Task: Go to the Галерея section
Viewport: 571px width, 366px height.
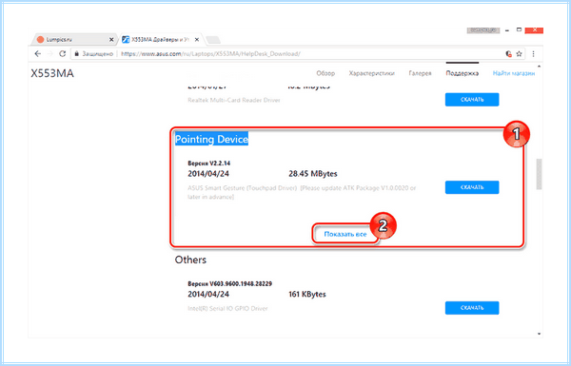Action: pos(420,73)
